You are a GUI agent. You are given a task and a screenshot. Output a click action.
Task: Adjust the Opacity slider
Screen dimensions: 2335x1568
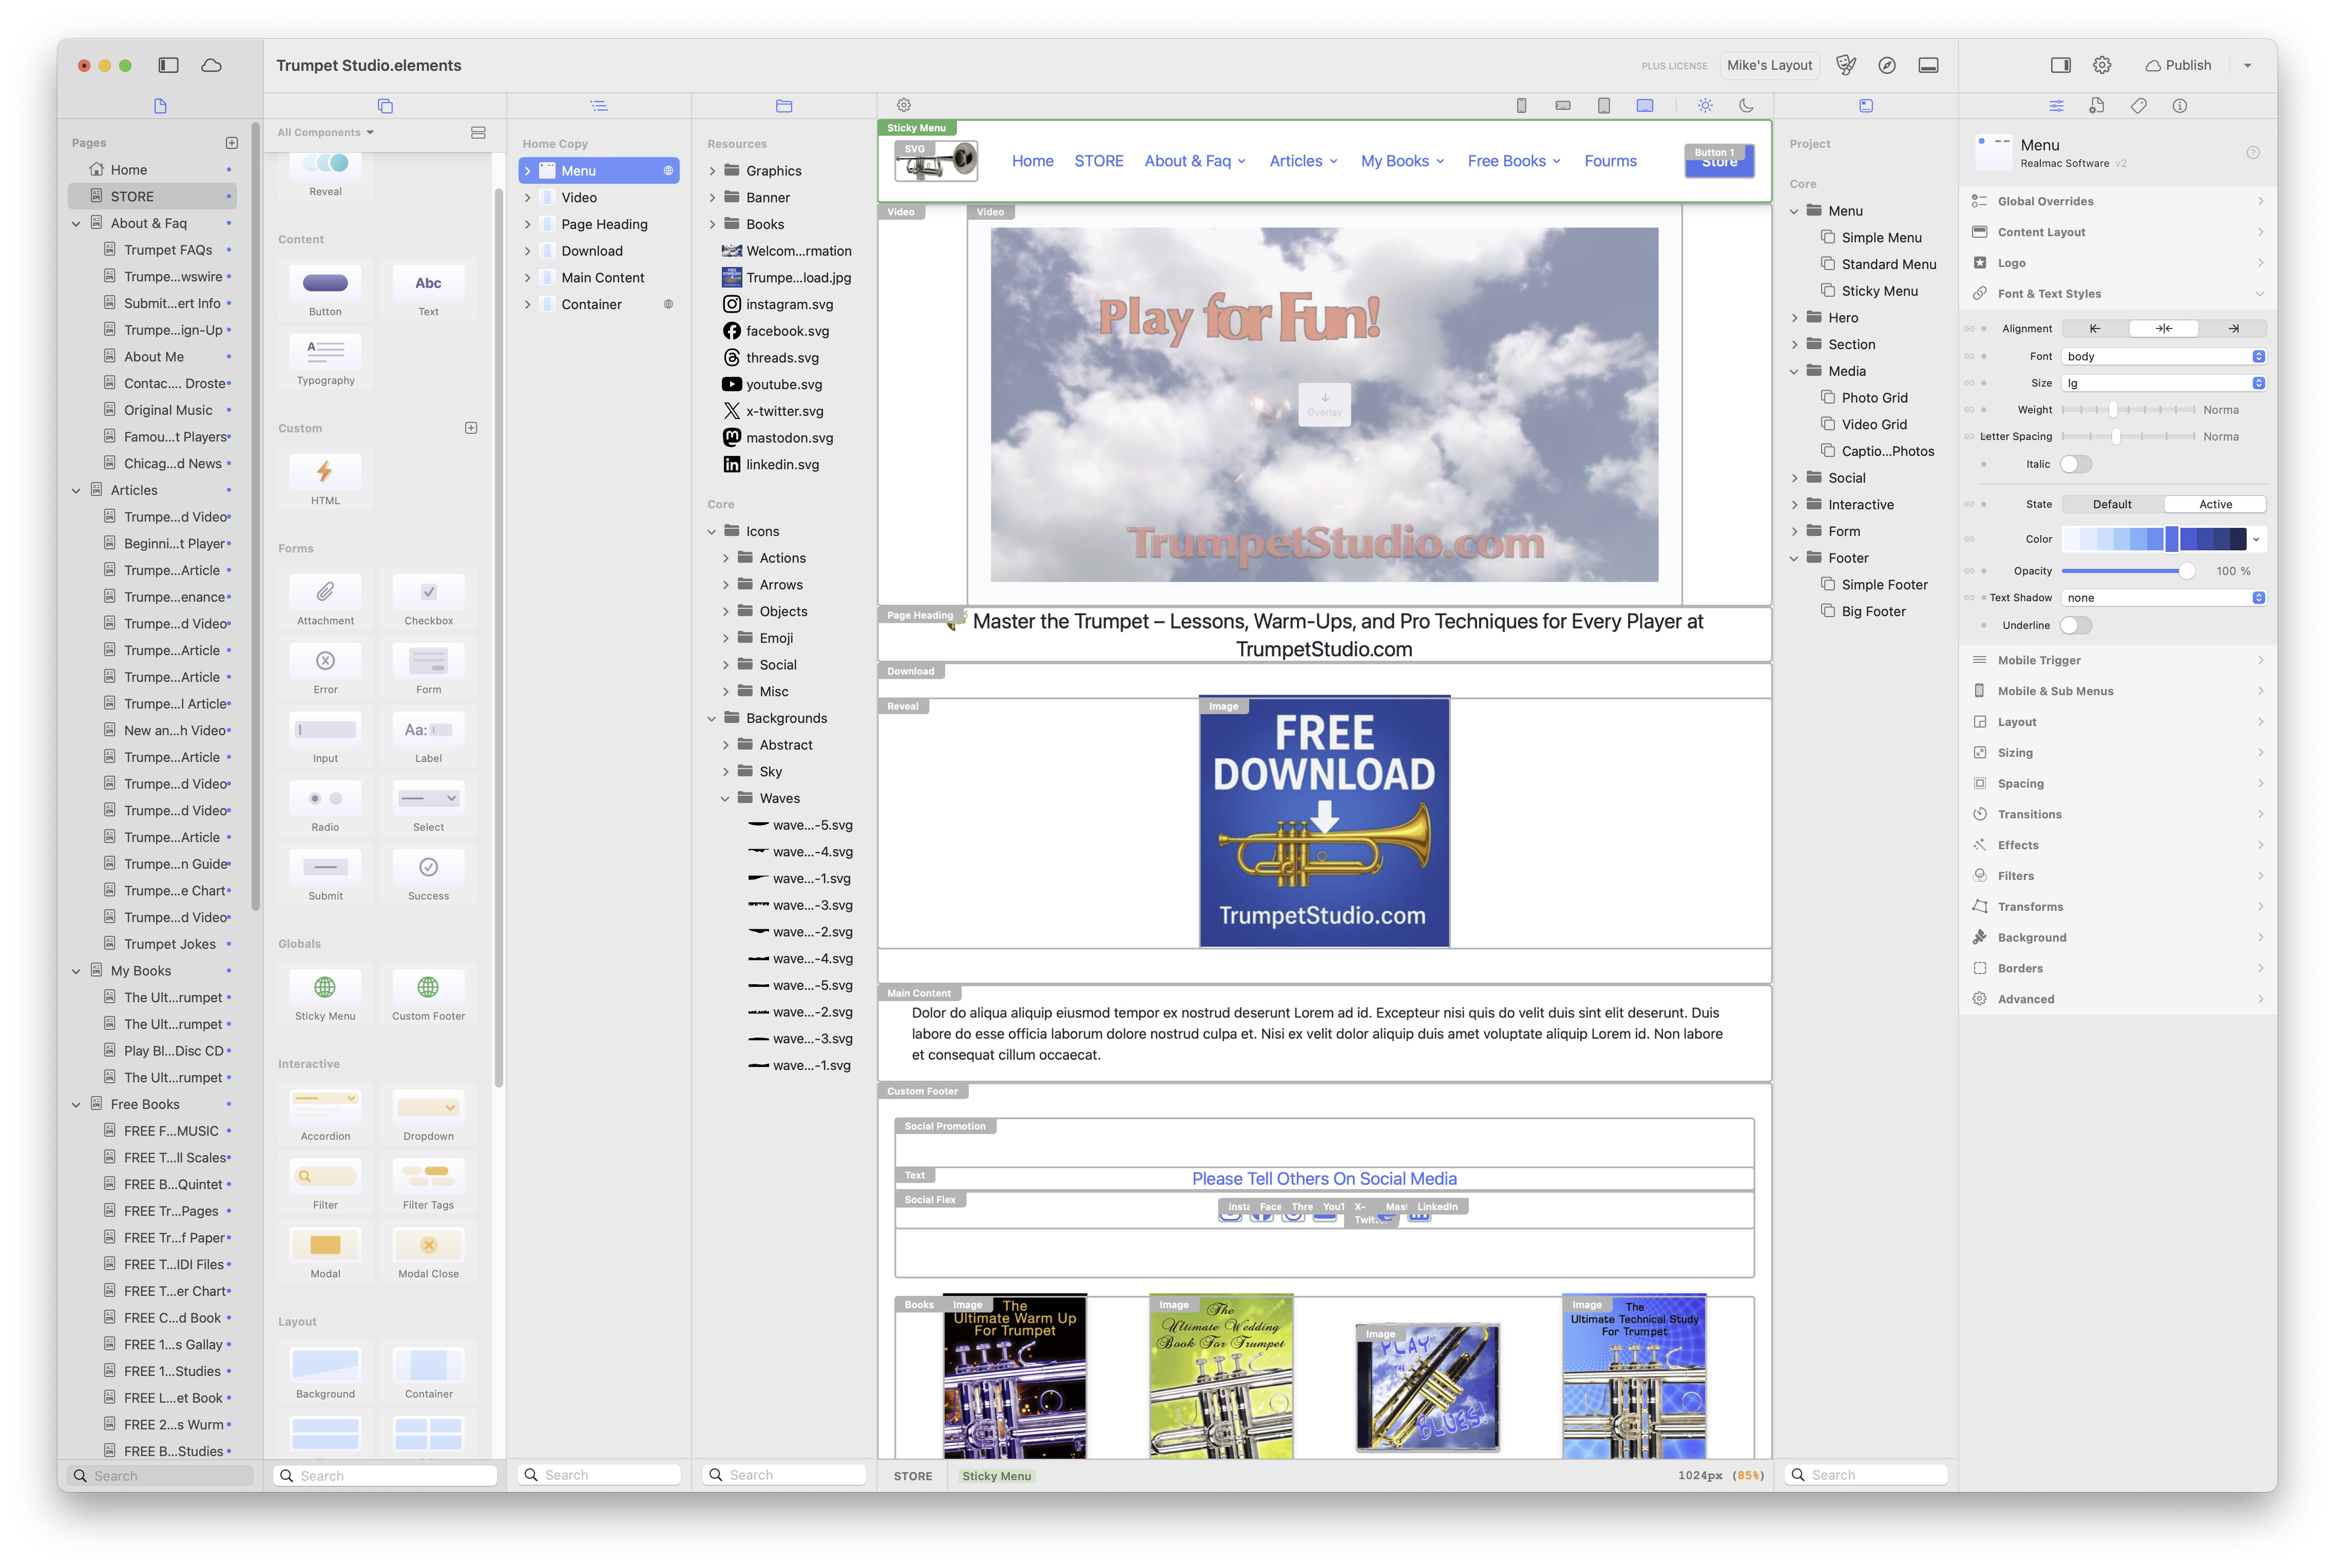(x=2129, y=571)
